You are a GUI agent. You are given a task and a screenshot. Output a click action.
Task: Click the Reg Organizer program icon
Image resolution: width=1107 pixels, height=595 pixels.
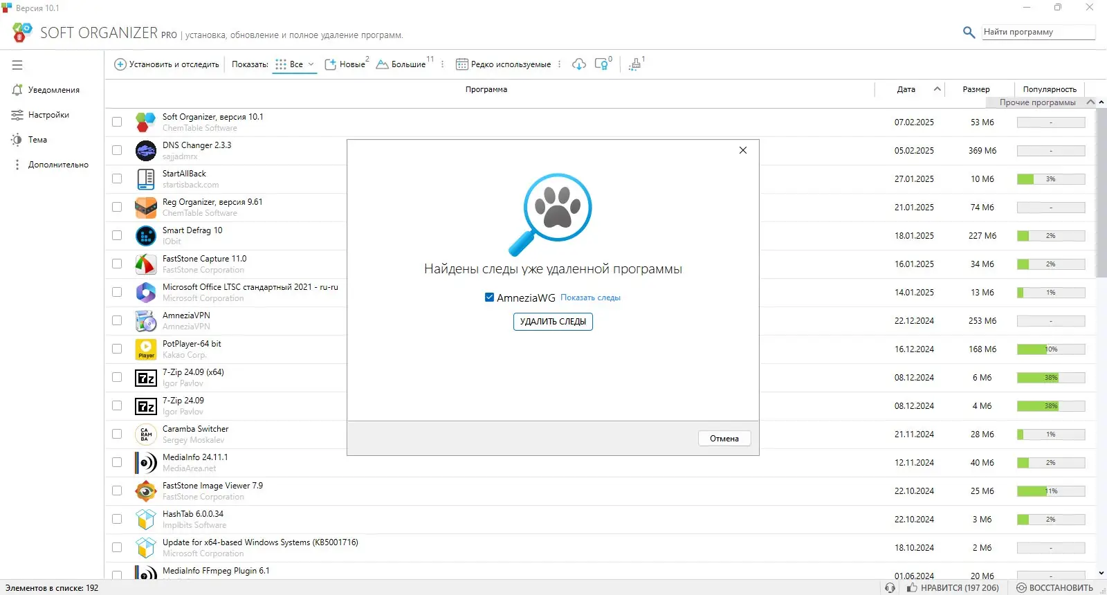[145, 208]
